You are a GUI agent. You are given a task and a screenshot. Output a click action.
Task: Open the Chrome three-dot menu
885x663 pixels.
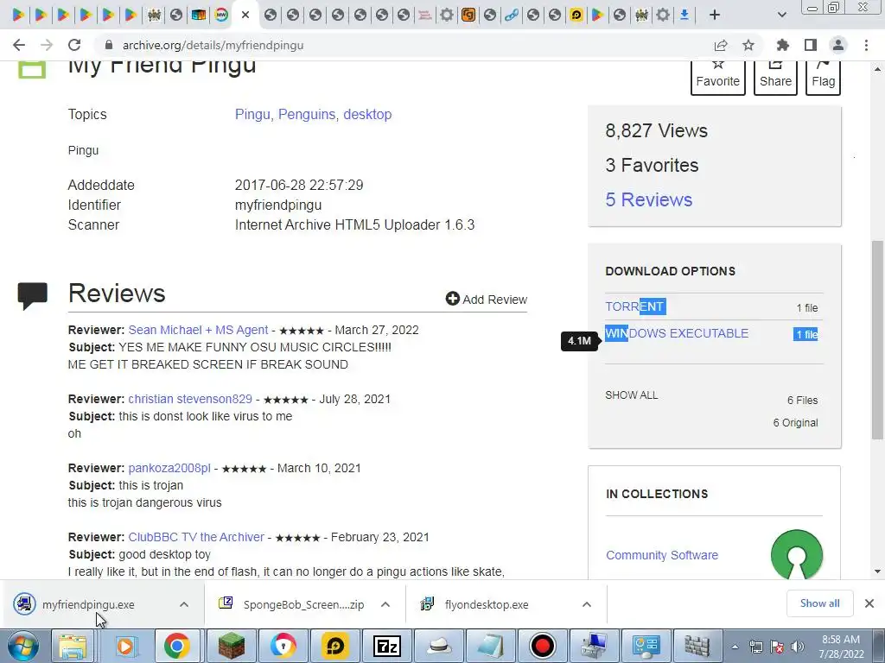click(866, 45)
